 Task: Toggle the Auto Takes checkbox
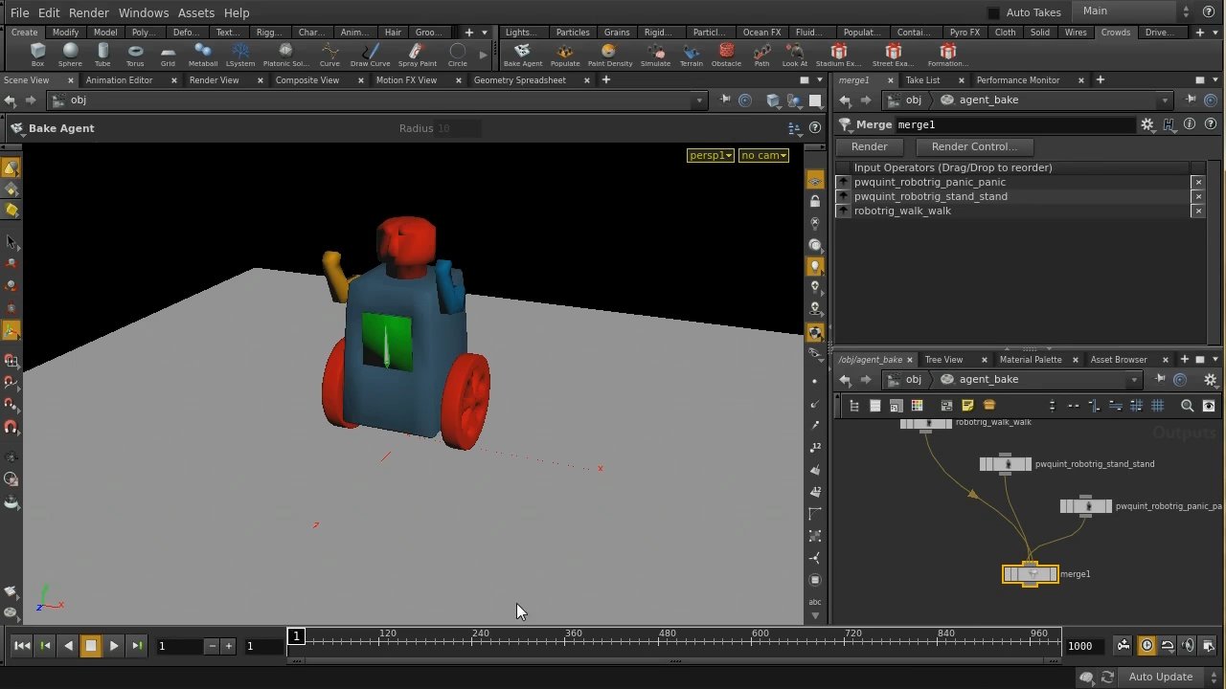993,12
